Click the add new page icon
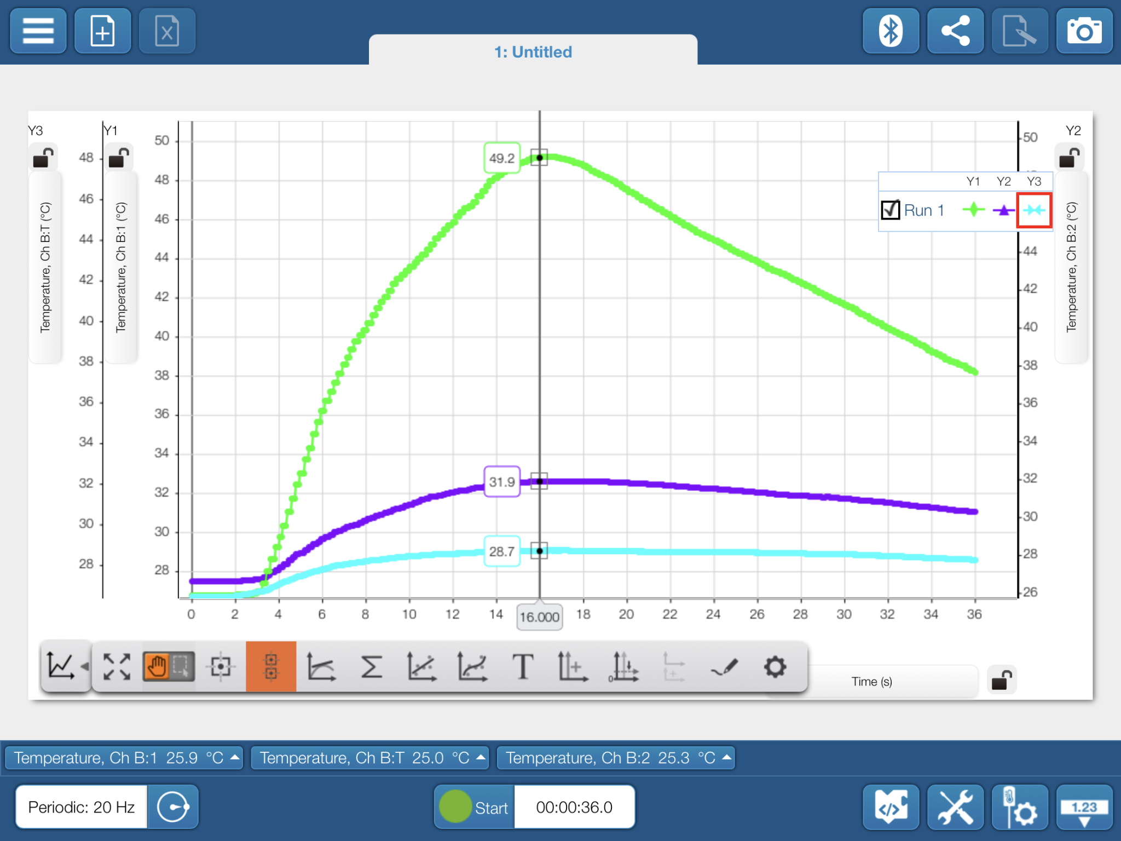This screenshot has height=841, width=1121. [x=102, y=31]
